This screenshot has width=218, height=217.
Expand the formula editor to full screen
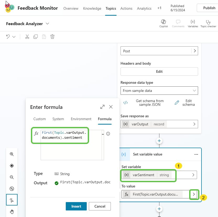[102, 107]
